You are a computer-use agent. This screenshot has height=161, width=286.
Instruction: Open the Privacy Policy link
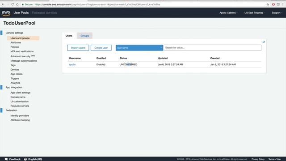pos(258,159)
